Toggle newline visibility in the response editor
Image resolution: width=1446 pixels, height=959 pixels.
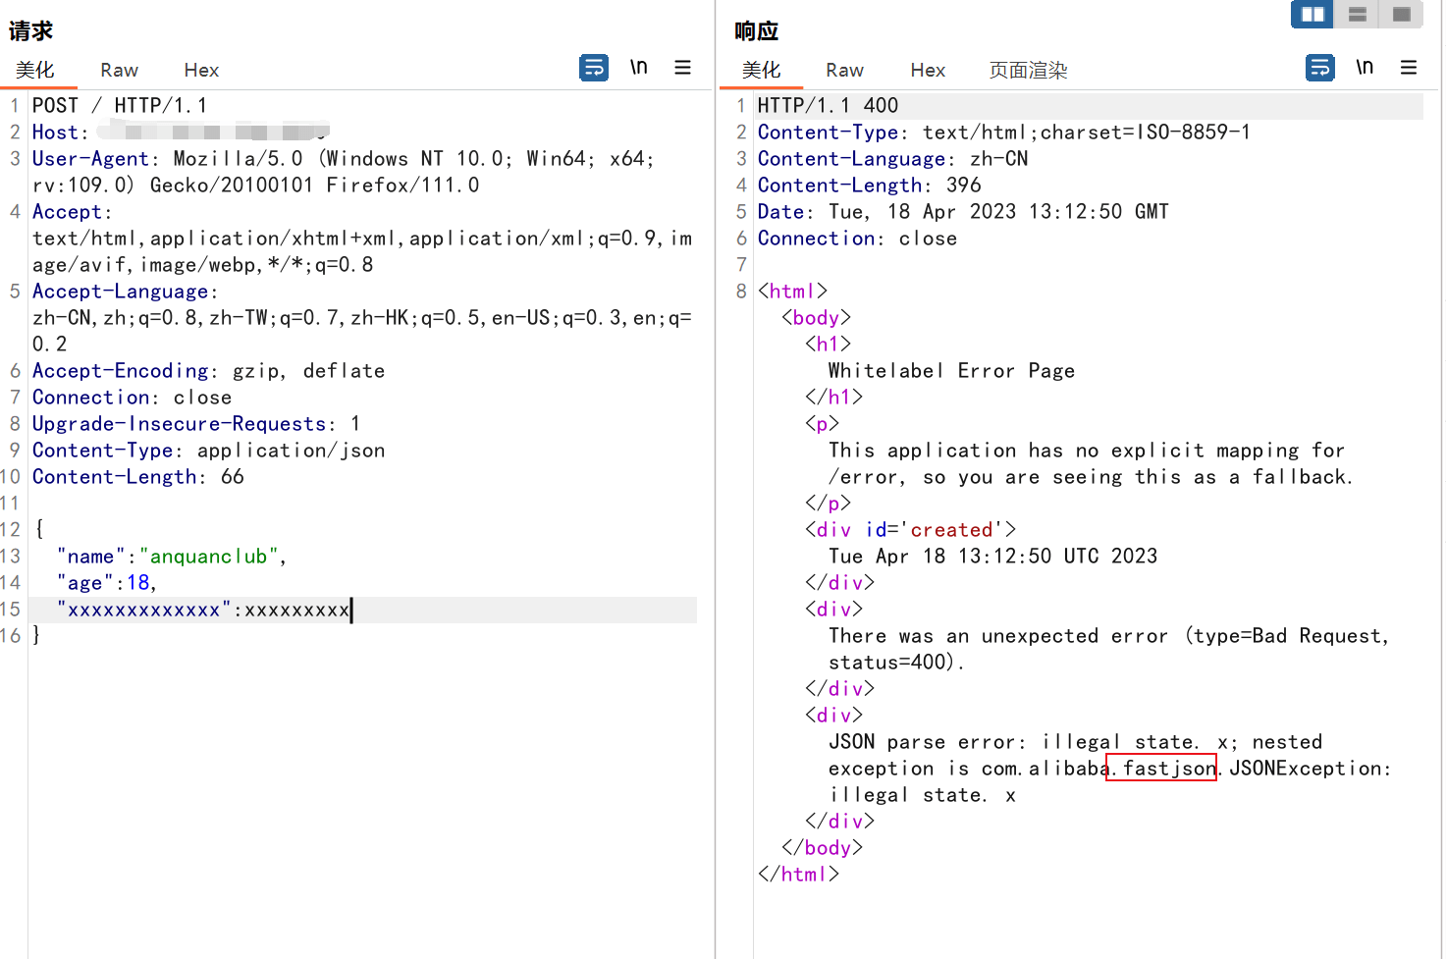click(1365, 67)
